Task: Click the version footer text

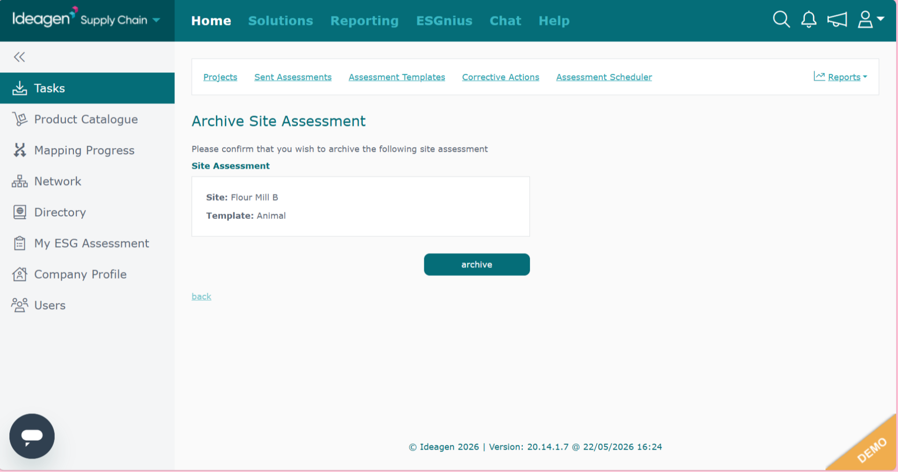Action: 536,447
